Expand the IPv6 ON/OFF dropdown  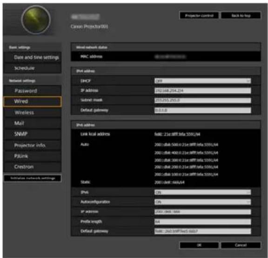coord(202,193)
